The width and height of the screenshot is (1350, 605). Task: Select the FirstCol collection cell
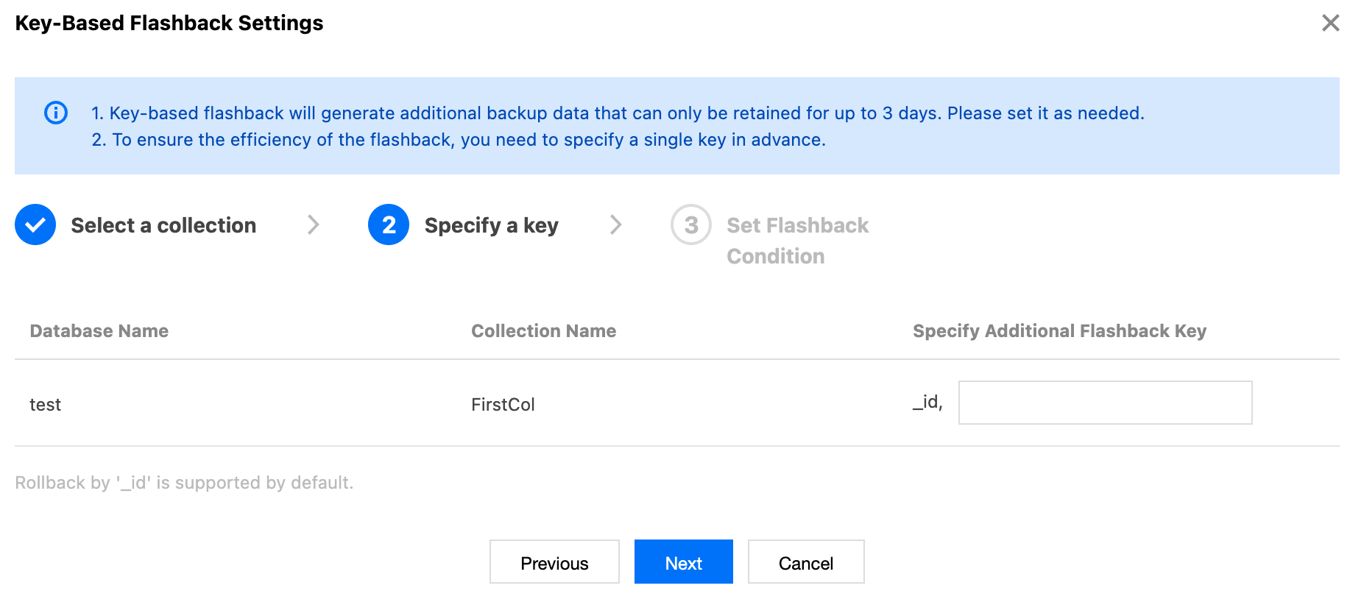[503, 405]
